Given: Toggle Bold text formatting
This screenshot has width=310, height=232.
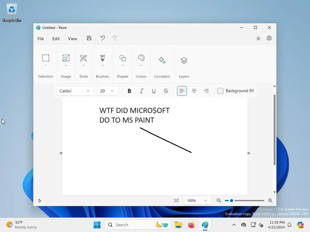Looking at the screenshot, I should (129, 91).
